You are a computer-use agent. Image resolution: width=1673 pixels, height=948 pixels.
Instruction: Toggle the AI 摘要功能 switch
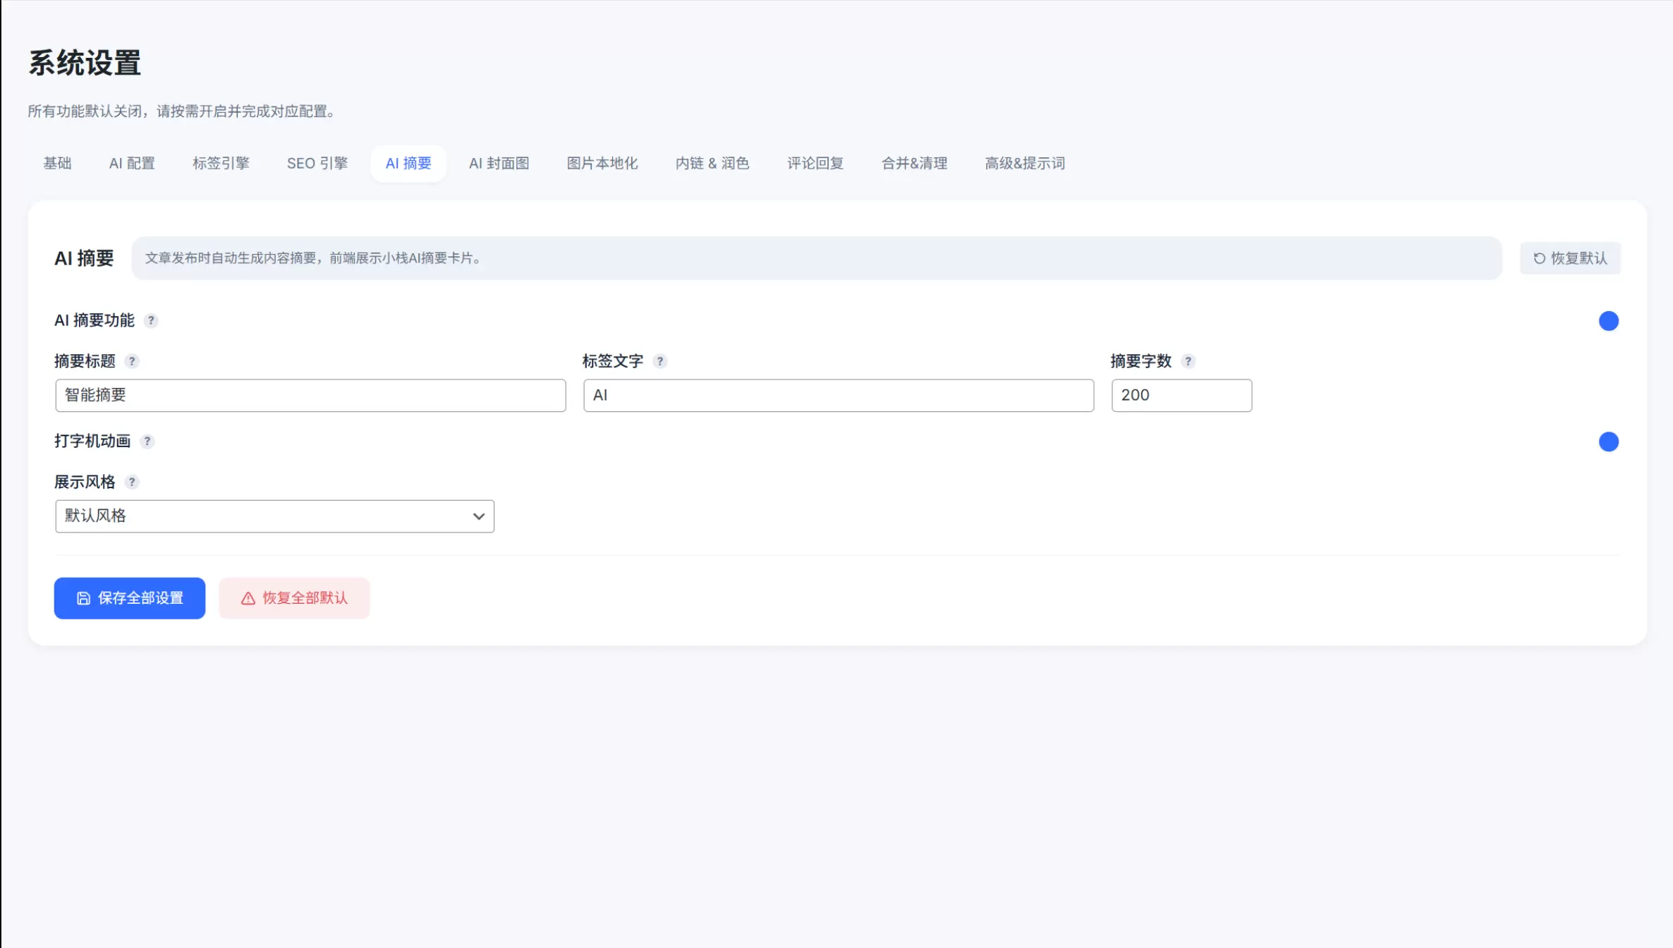tap(1609, 321)
